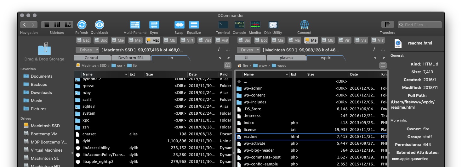Switch to the UI tab
The image size is (462, 167).
[251, 58]
